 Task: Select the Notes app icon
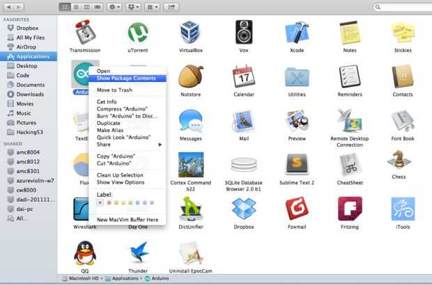350,32
